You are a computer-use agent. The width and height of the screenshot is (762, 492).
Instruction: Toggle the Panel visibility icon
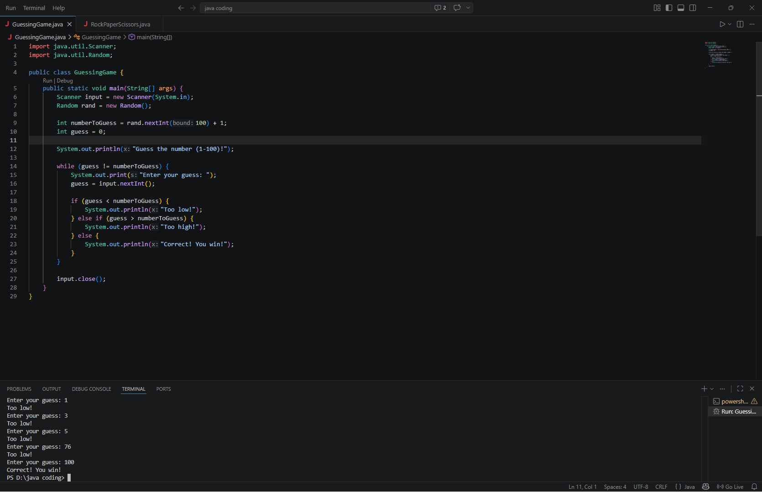click(681, 8)
